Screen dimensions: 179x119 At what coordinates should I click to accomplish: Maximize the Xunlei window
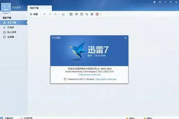click(x=171, y=2)
